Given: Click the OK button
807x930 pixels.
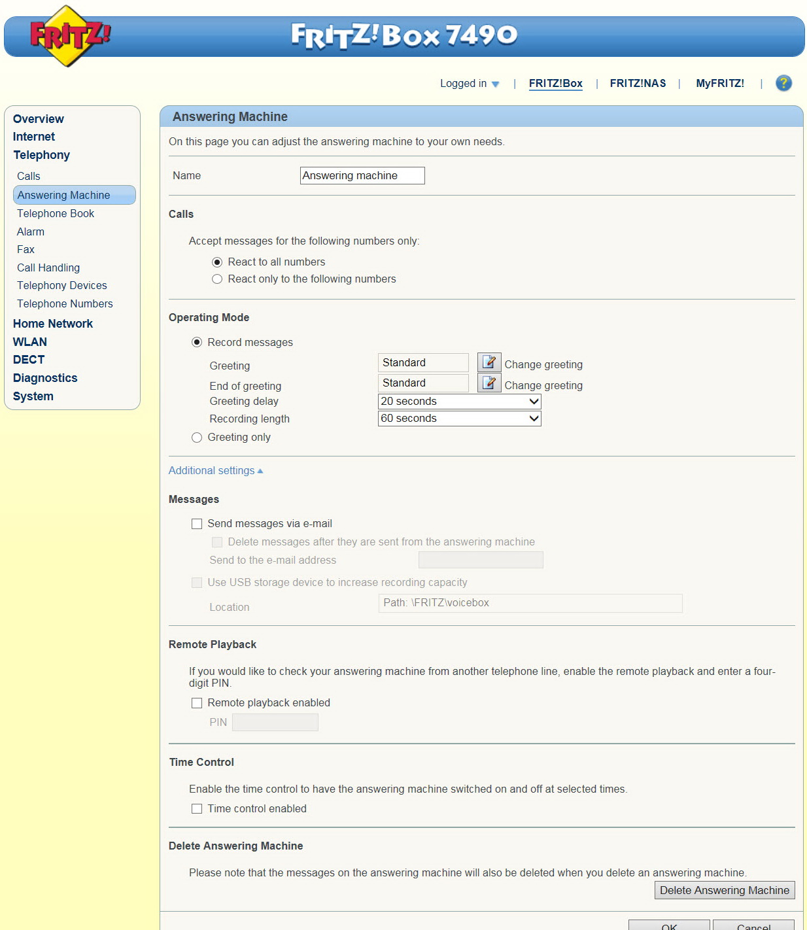Looking at the screenshot, I should click(669, 925).
